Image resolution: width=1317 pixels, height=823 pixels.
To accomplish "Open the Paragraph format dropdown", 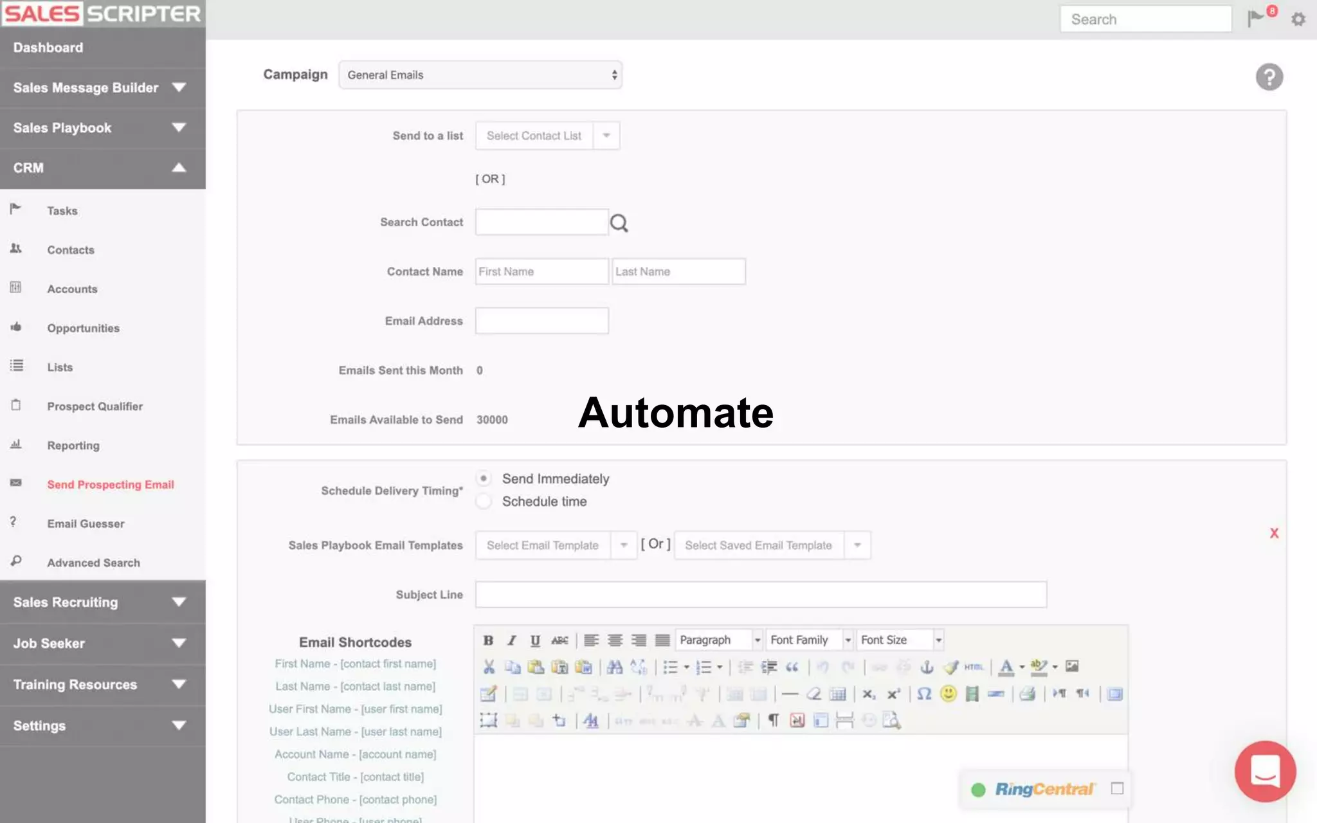I will tap(720, 640).
